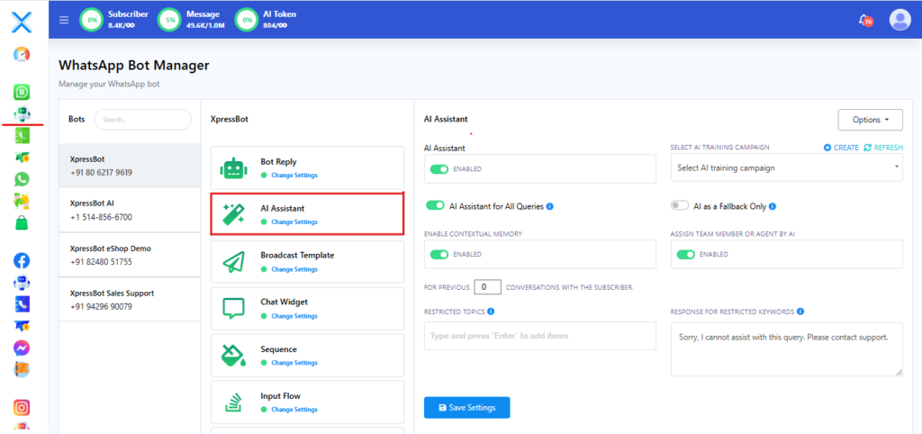Open the Options dropdown button
Image resolution: width=922 pixels, height=434 pixels.
pyautogui.click(x=870, y=120)
